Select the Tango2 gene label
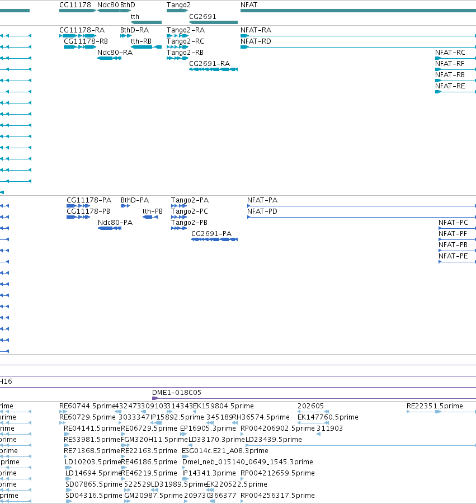Image resolution: width=476 pixels, height=504 pixels. pos(178,5)
